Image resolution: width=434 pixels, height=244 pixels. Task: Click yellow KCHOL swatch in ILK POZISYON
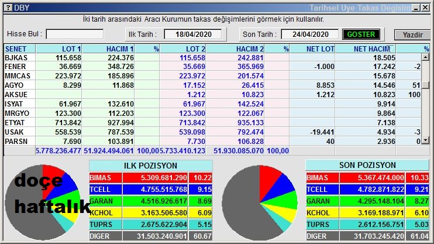coord(105,213)
